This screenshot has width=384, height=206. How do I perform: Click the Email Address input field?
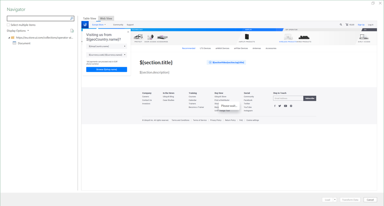click(288, 98)
